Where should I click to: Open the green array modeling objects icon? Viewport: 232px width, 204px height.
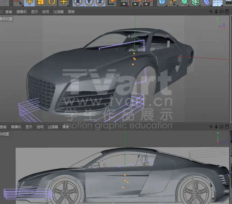pos(195,3)
